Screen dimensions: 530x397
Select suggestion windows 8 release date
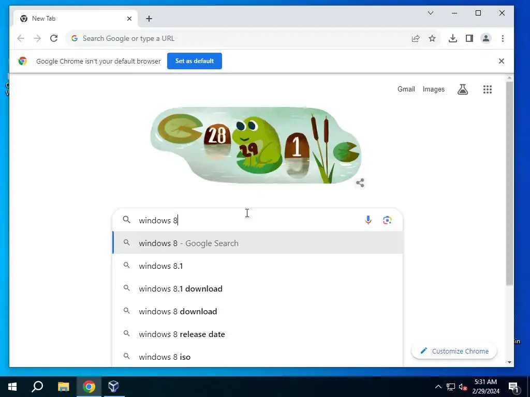coord(258,334)
